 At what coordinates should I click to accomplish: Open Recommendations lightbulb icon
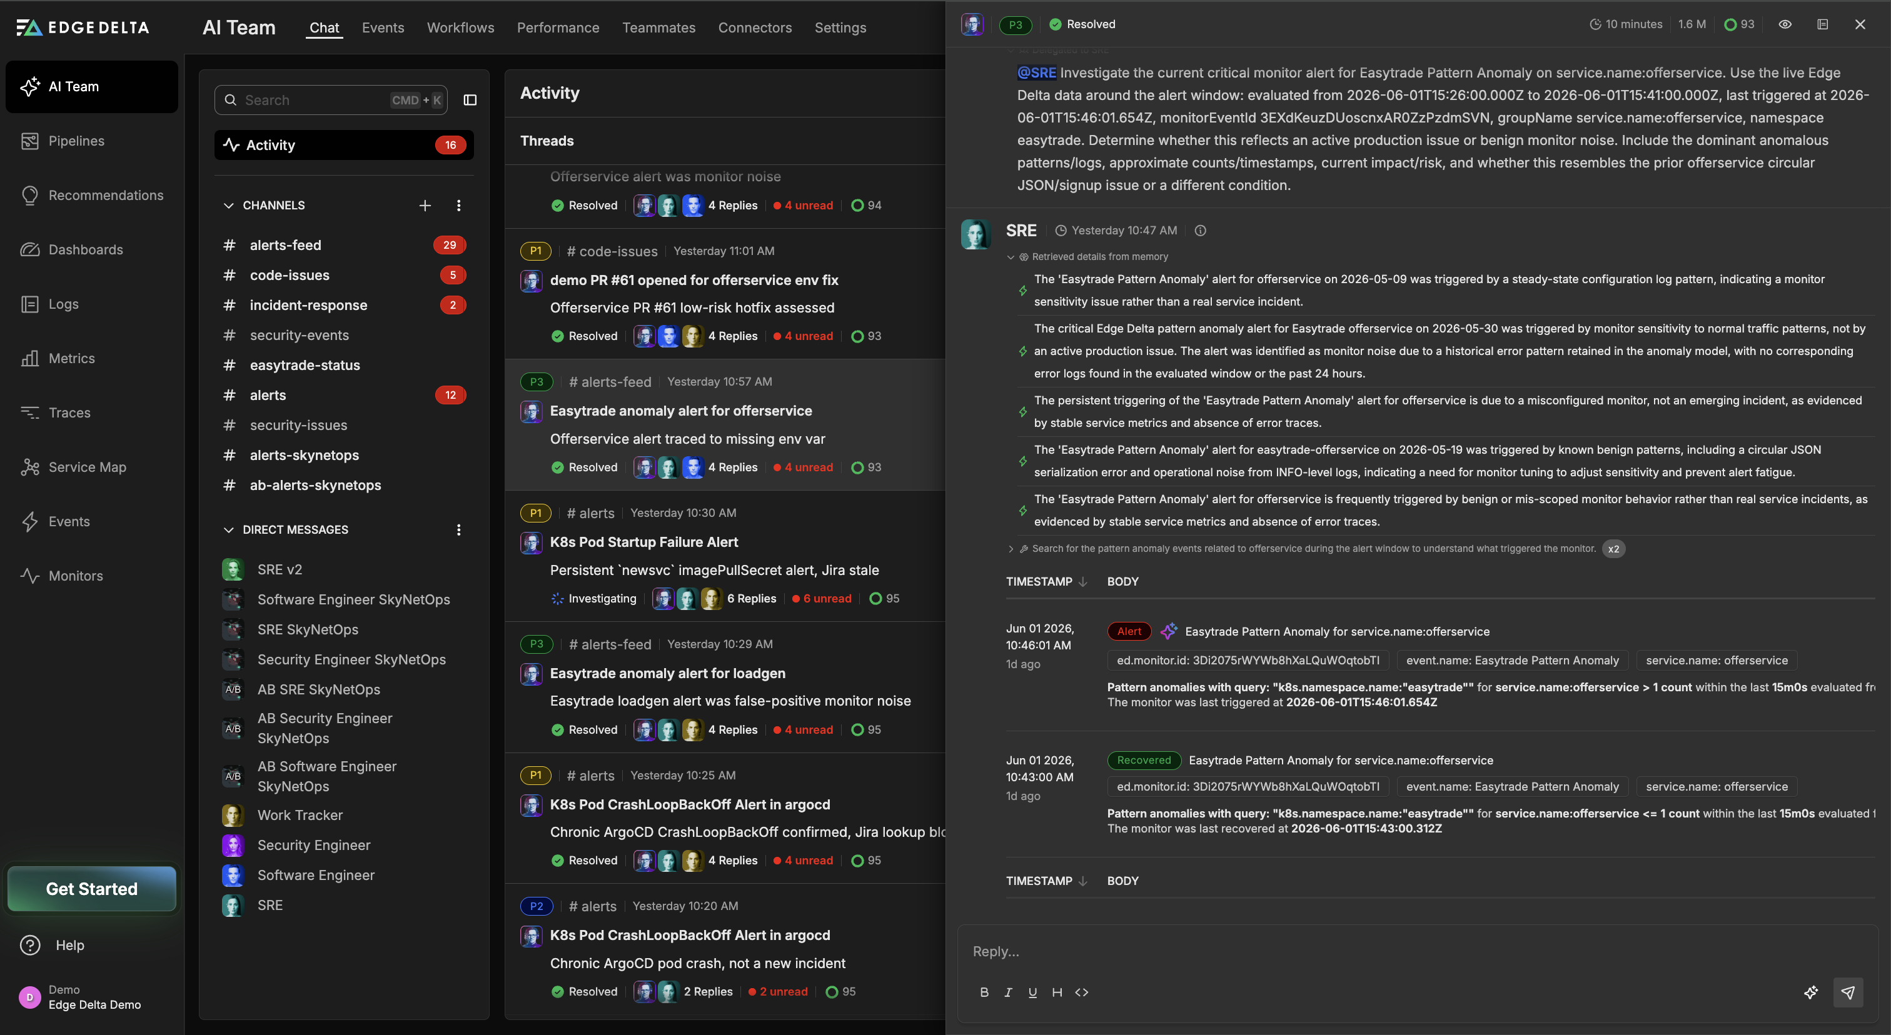click(x=29, y=195)
